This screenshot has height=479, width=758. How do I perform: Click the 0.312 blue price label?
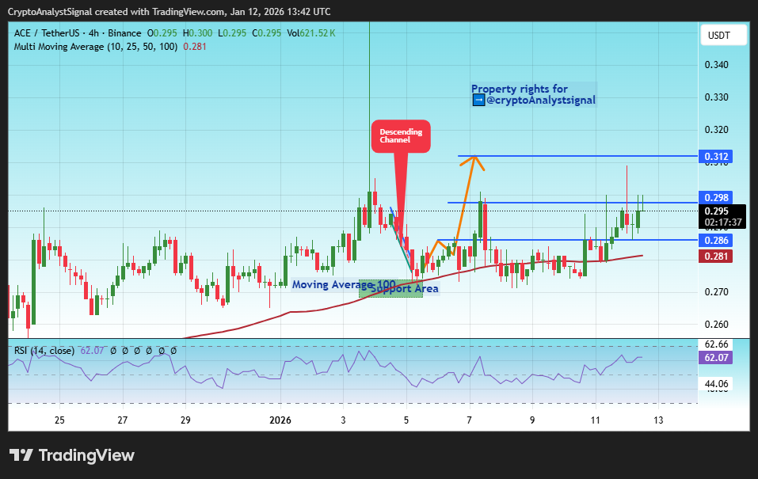coord(715,157)
